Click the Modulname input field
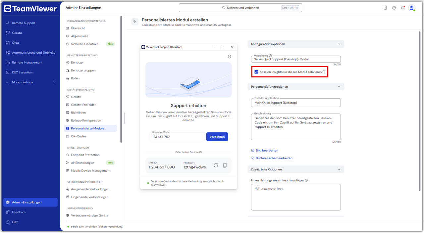Viewport: 424px width, 233px height. [x=296, y=59]
